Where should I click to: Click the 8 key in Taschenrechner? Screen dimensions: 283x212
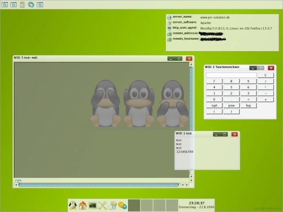click(x=231, y=81)
